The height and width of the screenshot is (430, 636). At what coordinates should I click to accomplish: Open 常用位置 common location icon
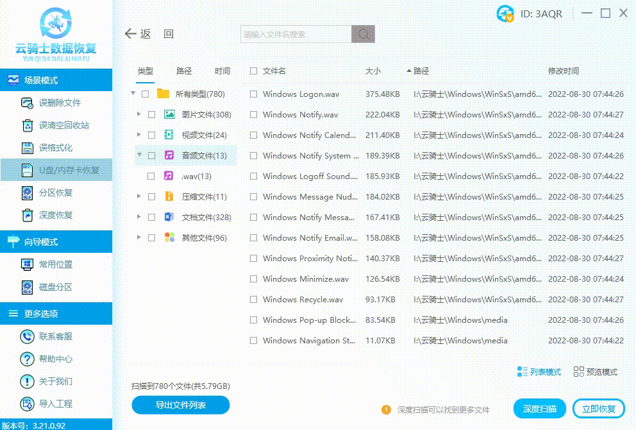coord(27,265)
